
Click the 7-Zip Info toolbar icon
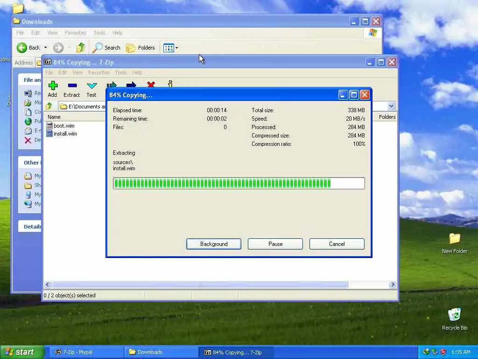[x=170, y=84]
